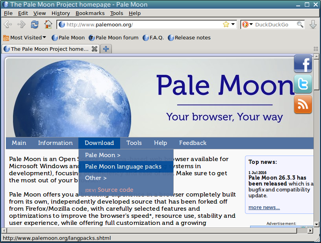Image resolution: width=321 pixels, height=243 pixels.
Task: Select the Pale Moon Project homepage tab
Action: click(50, 49)
